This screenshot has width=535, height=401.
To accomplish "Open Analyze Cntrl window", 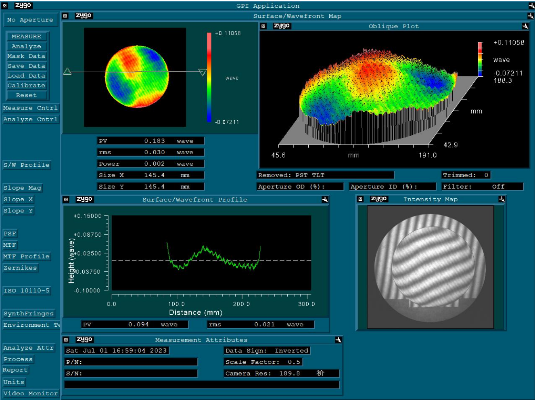I will pyautogui.click(x=31, y=119).
